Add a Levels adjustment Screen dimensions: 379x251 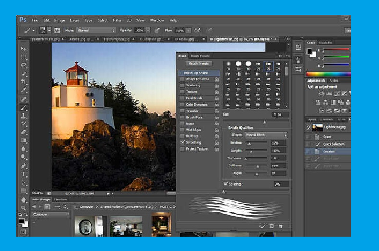point(329,94)
